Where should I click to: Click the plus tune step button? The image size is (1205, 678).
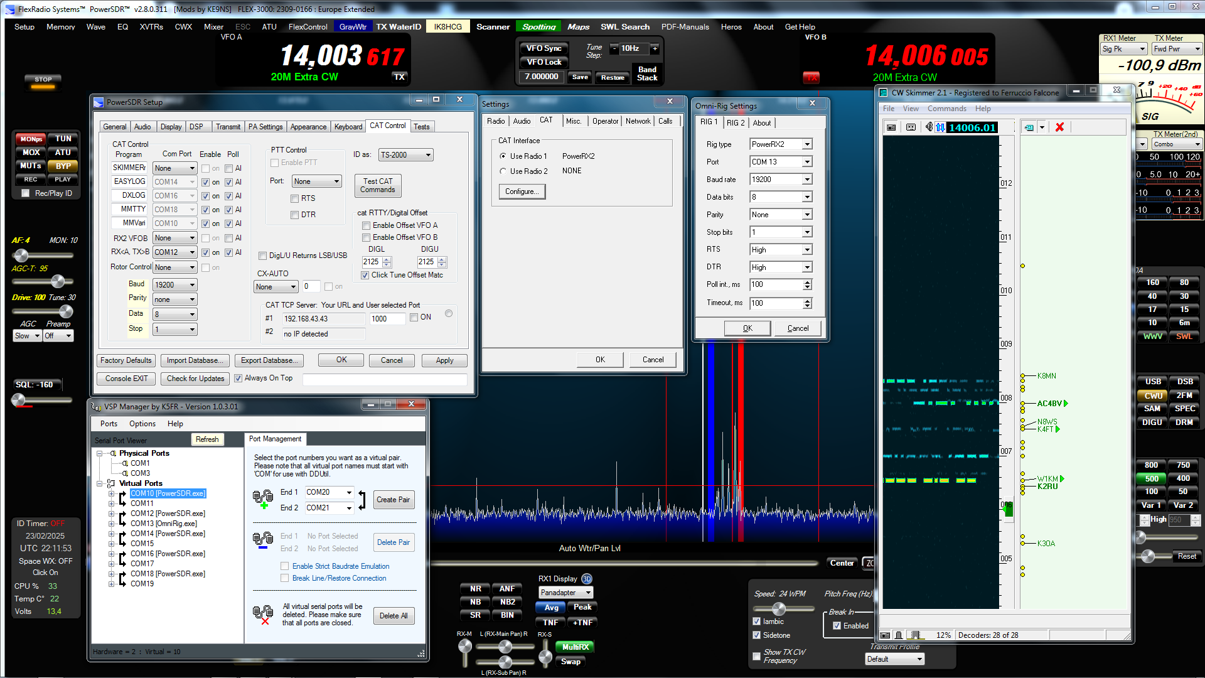pyautogui.click(x=655, y=48)
